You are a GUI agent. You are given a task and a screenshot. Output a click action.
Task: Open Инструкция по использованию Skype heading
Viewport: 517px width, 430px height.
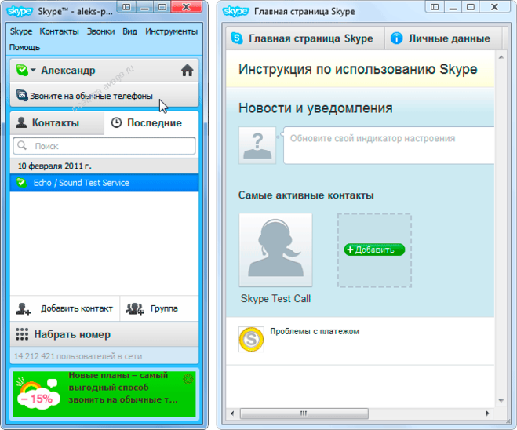358,69
